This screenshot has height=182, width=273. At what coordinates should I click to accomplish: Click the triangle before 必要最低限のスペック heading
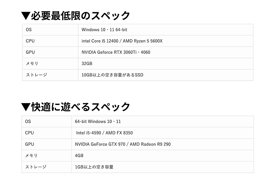point(25,16)
